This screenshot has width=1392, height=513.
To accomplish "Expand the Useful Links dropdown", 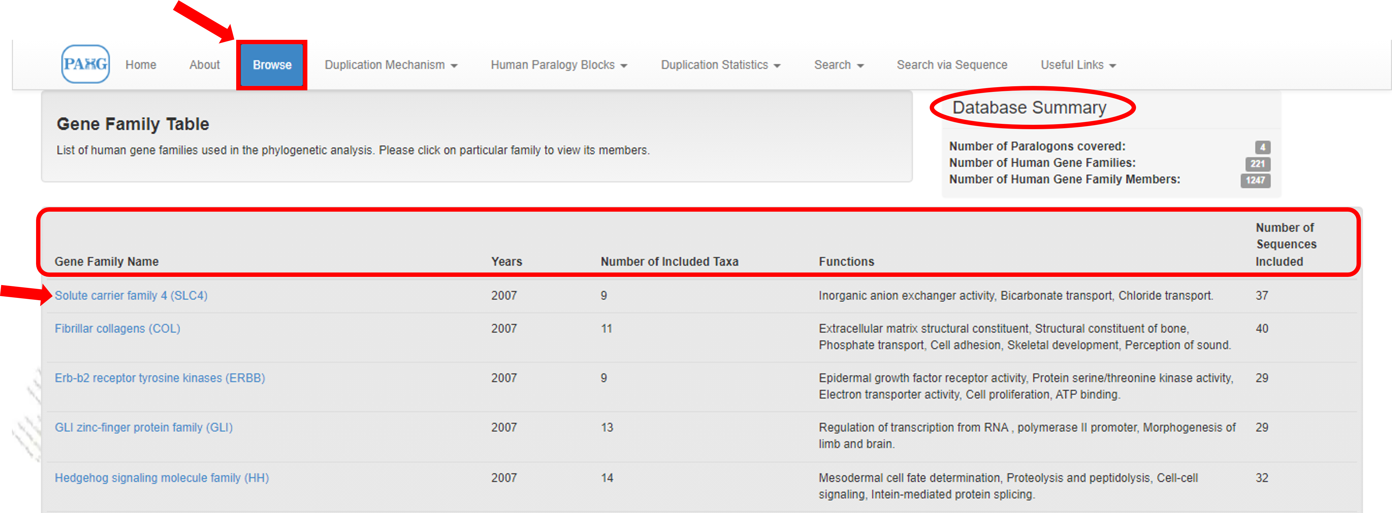I will [x=1078, y=65].
